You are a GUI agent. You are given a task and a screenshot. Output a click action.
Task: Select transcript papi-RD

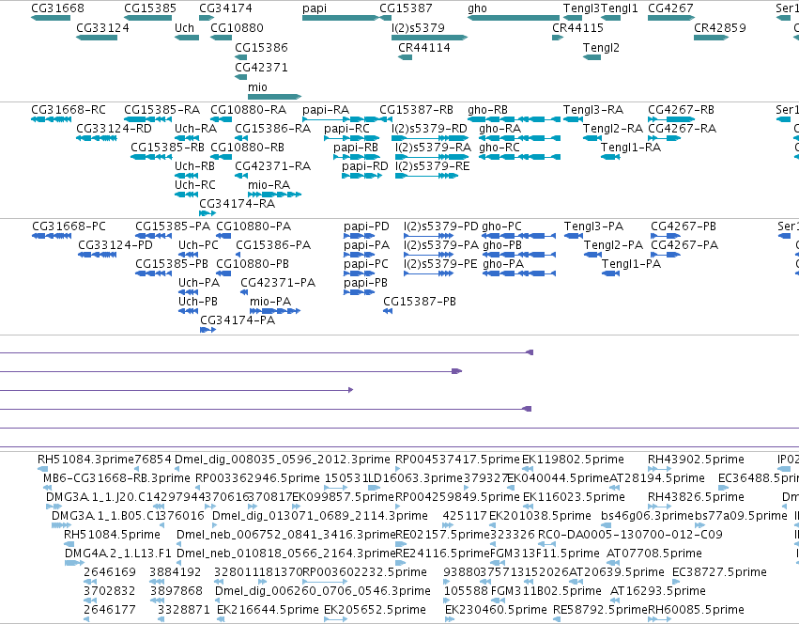365,166
